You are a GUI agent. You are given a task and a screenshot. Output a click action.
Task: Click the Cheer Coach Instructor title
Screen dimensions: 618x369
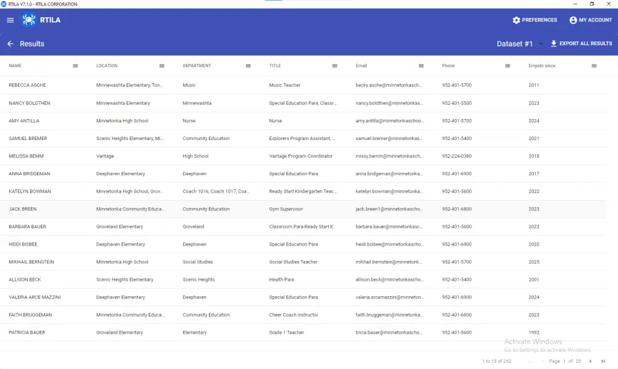coord(294,315)
